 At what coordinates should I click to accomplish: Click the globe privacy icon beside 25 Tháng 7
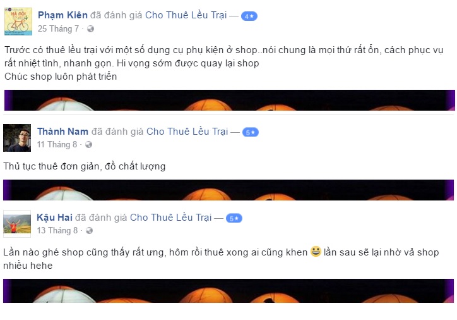click(91, 28)
